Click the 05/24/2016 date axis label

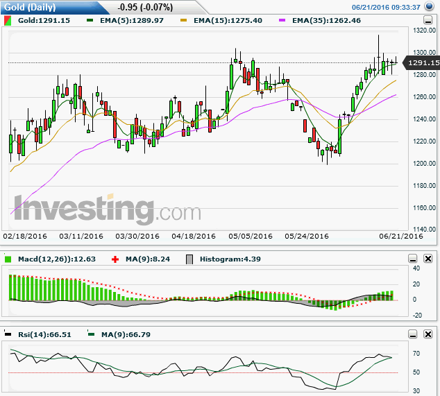tap(307, 236)
